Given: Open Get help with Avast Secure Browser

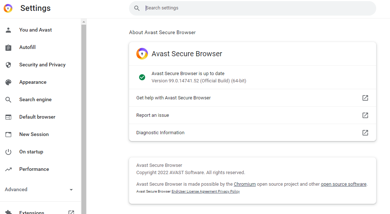Looking at the screenshot, I should pyautogui.click(x=173, y=98).
